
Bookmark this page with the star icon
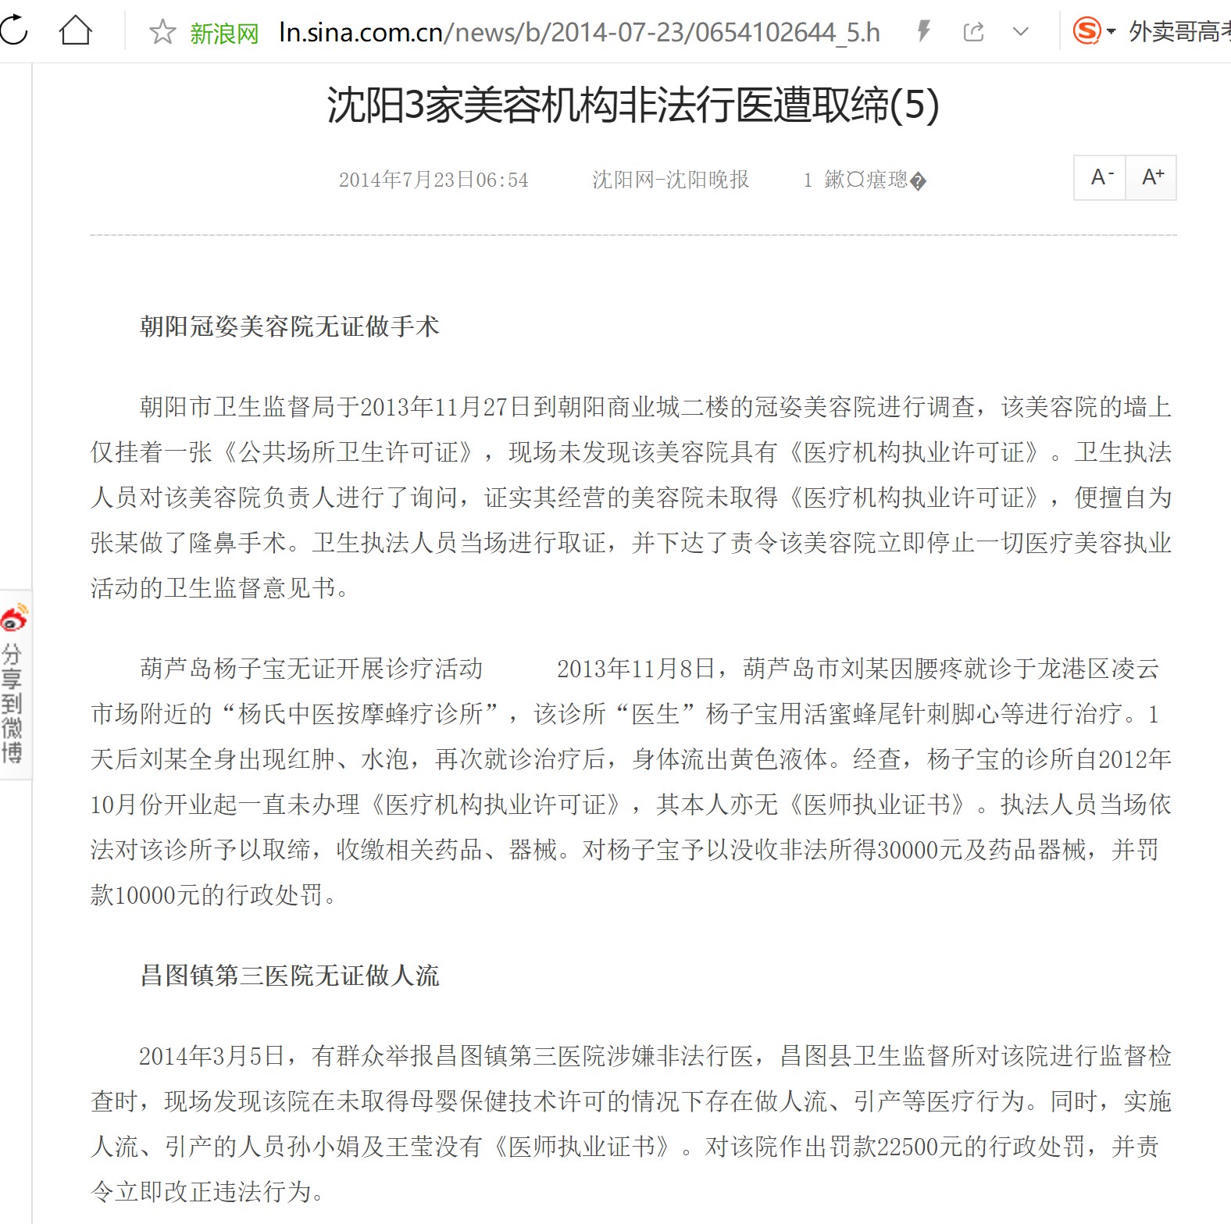pyautogui.click(x=162, y=32)
